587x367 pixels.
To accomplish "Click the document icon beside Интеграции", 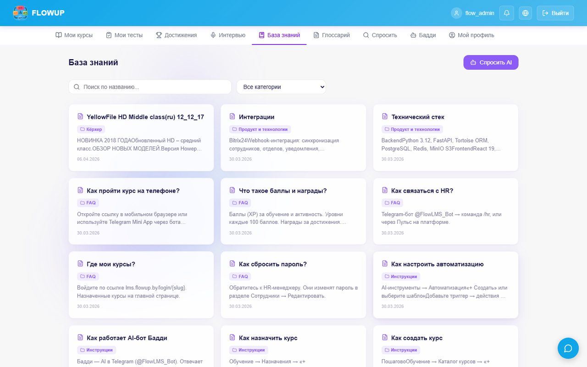I will click(x=233, y=117).
